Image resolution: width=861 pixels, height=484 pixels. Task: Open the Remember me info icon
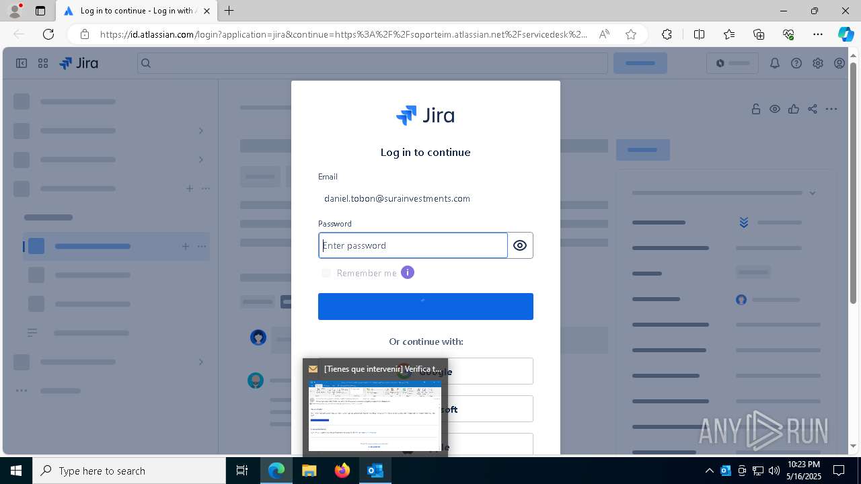pos(408,272)
